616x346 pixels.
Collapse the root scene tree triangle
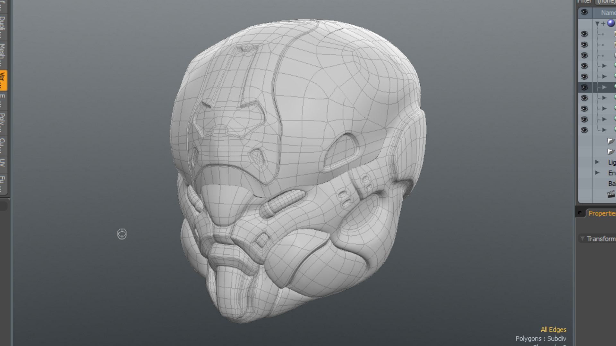597,24
